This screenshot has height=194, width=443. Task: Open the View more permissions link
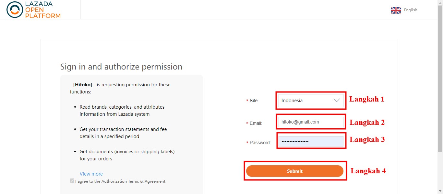tap(91, 174)
